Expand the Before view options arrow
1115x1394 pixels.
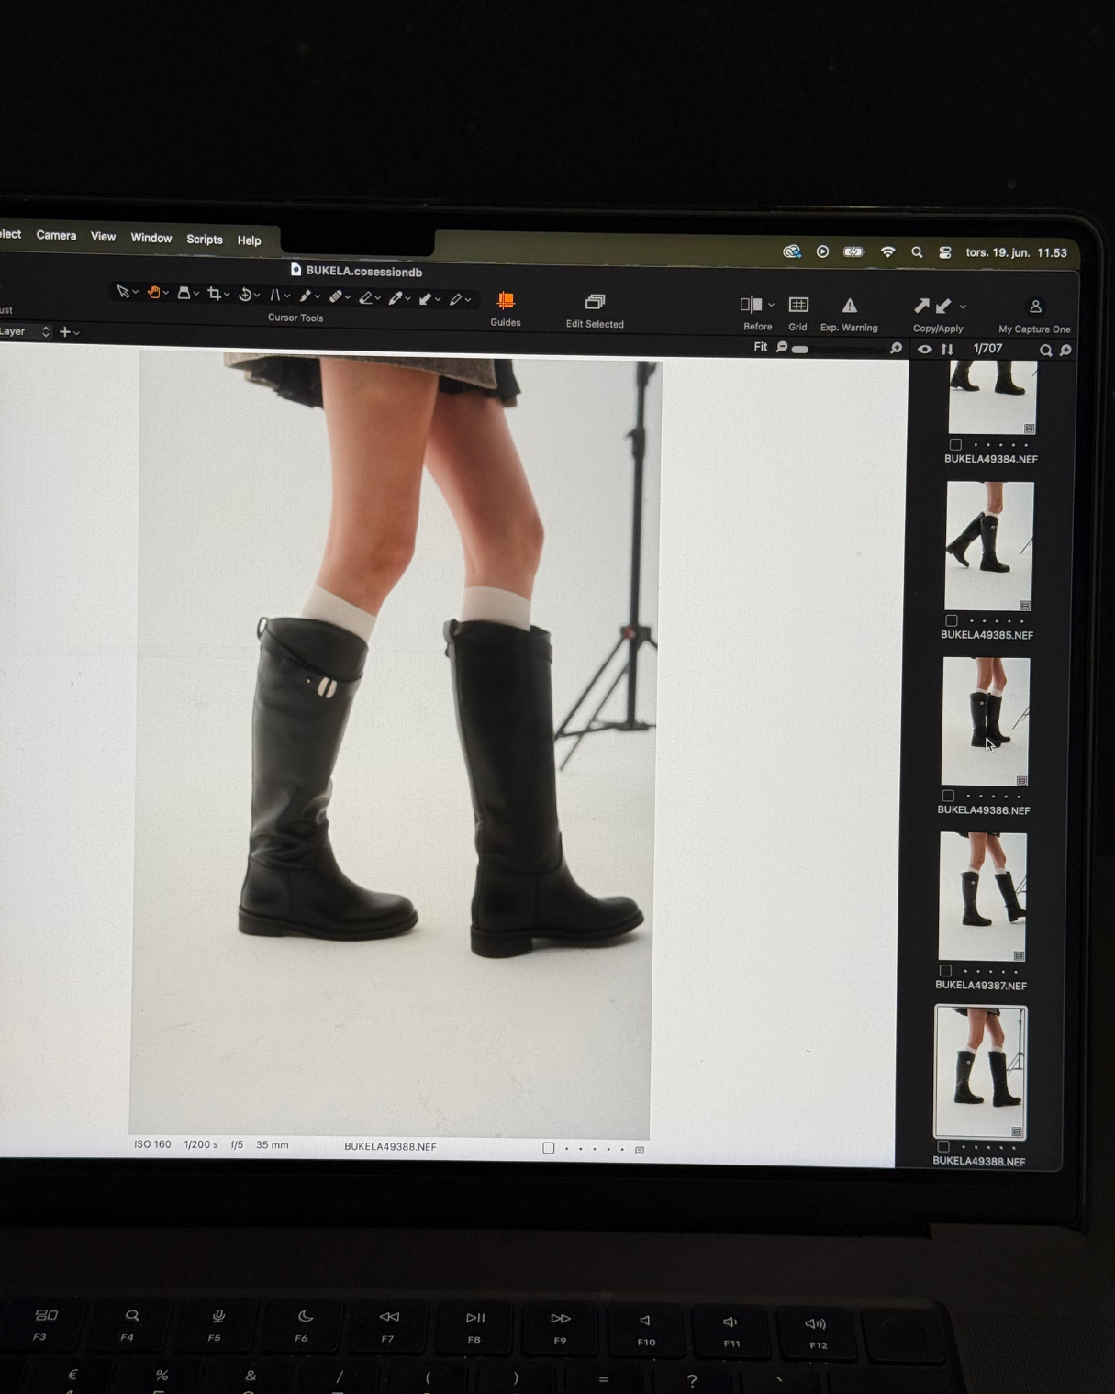tap(771, 305)
